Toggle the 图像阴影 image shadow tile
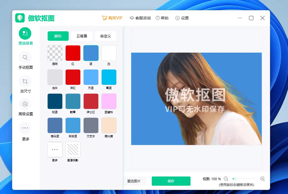The height and width of the screenshot is (194, 288). [73, 149]
